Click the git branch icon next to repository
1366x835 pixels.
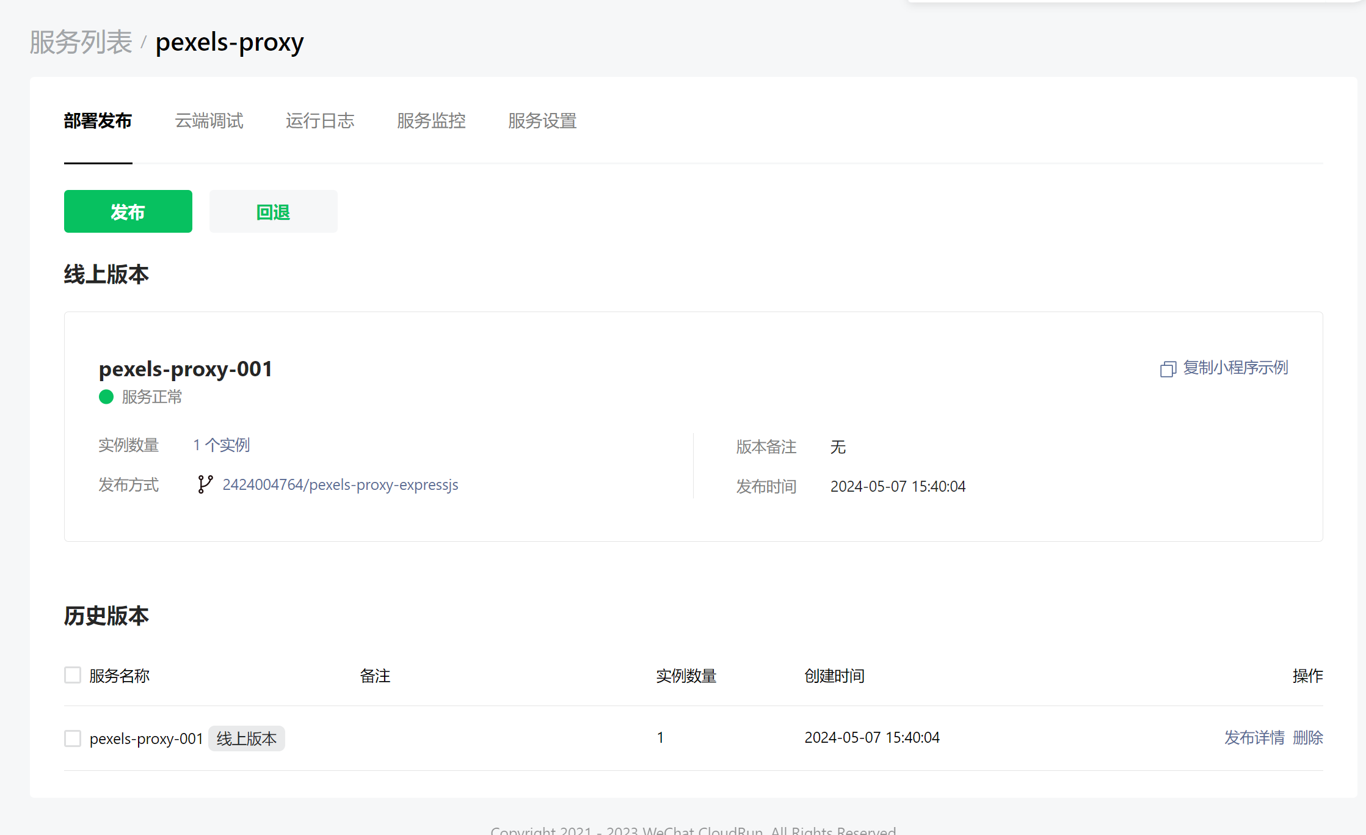tap(205, 484)
